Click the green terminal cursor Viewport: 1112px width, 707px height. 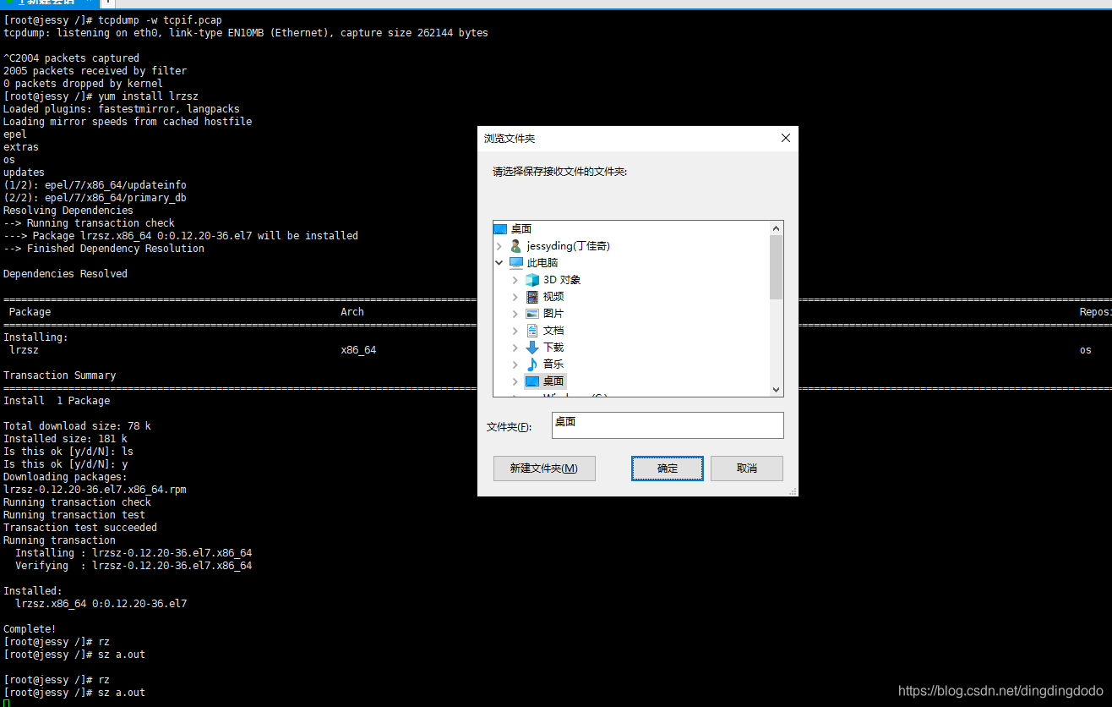[x=6, y=703]
